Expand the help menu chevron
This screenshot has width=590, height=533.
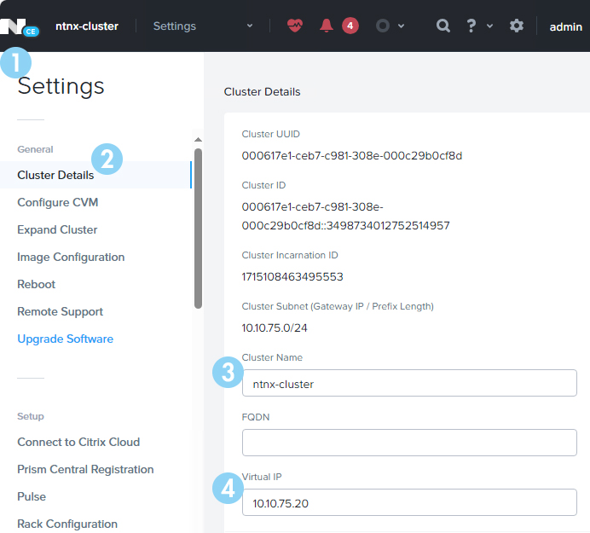[489, 26]
